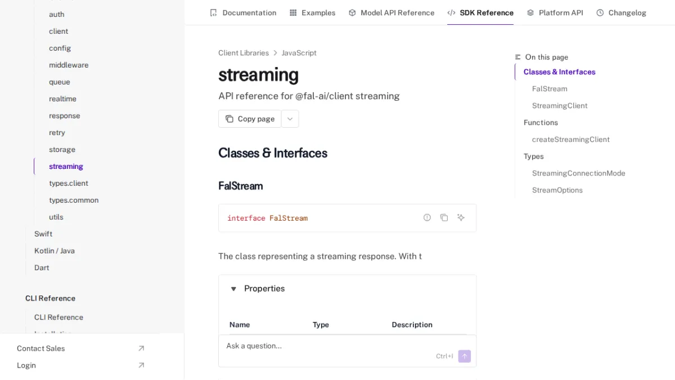The image size is (675, 380).
Task: Click the report icon in FalStream code block
Action: point(427,217)
